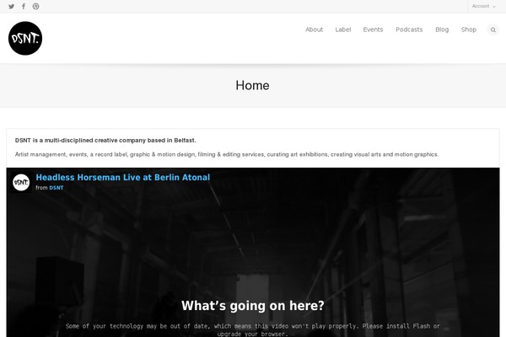This screenshot has width=506, height=337.
Task: Open the Headless Horseman Live video title link
Action: 122,178
